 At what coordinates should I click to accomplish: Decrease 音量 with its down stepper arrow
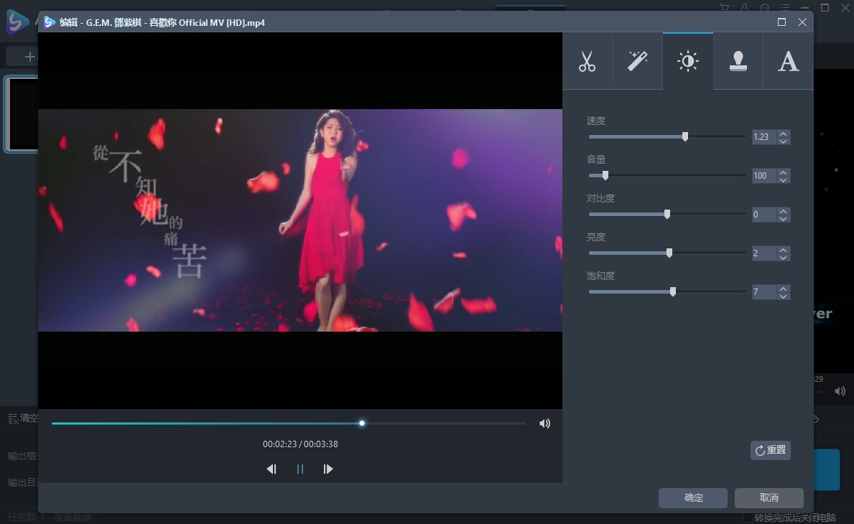[x=784, y=179]
